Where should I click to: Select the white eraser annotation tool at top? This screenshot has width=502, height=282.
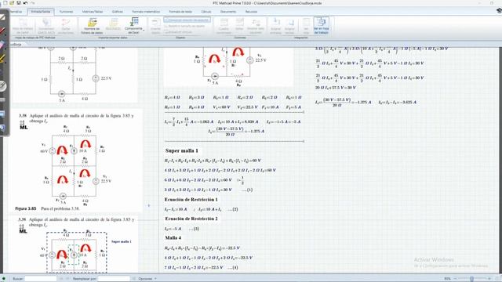click(x=3, y=17)
